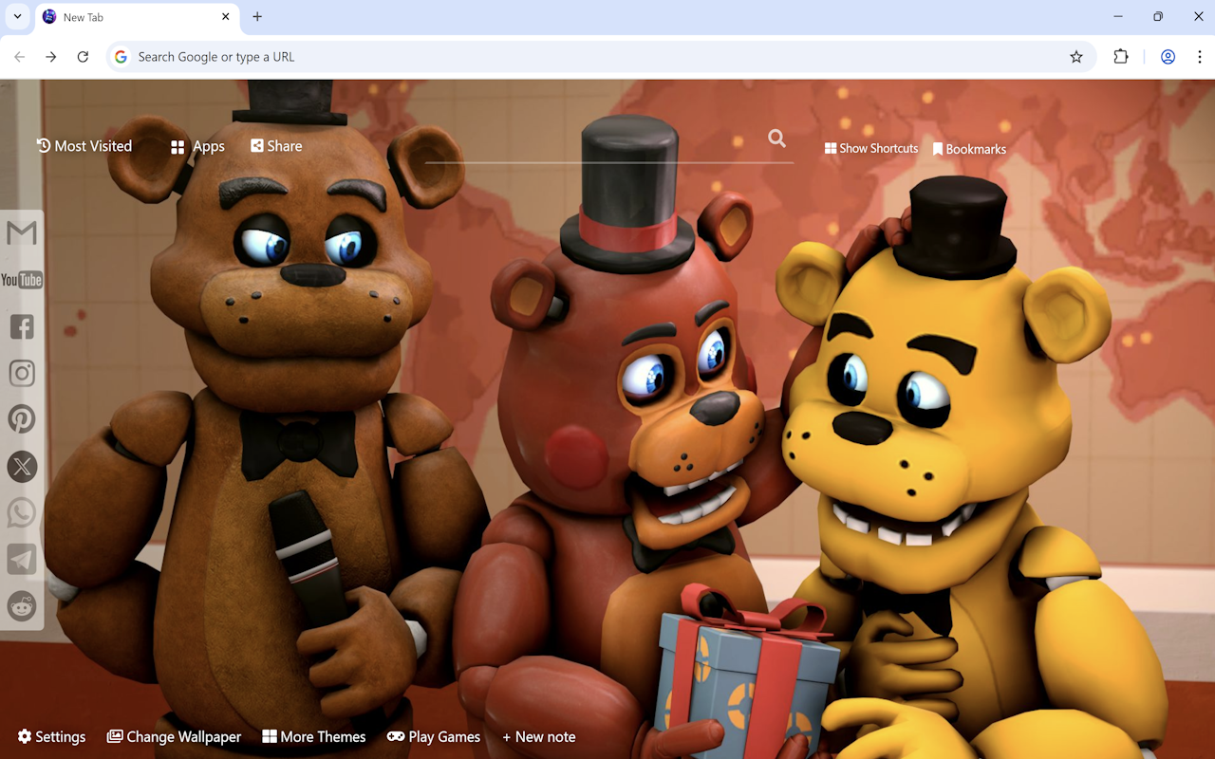
Task: Open the tab search chevron
Action: (x=16, y=16)
